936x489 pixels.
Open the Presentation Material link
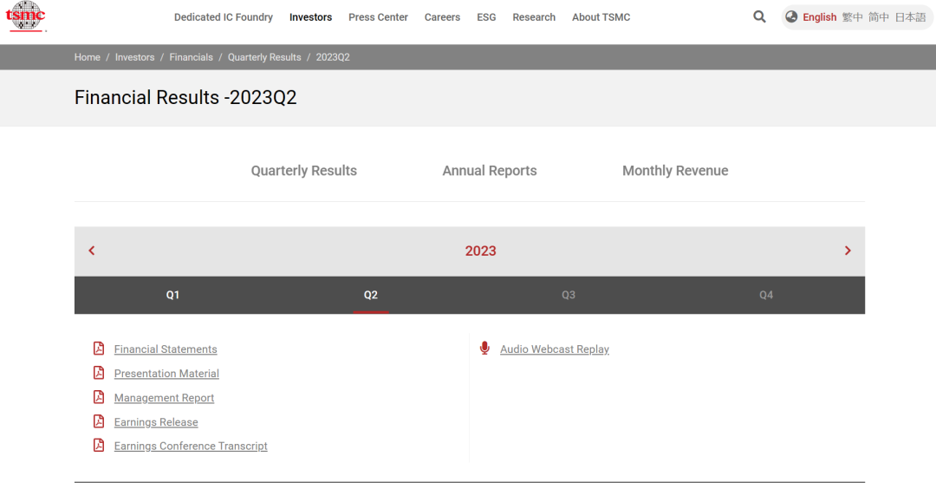tap(166, 374)
